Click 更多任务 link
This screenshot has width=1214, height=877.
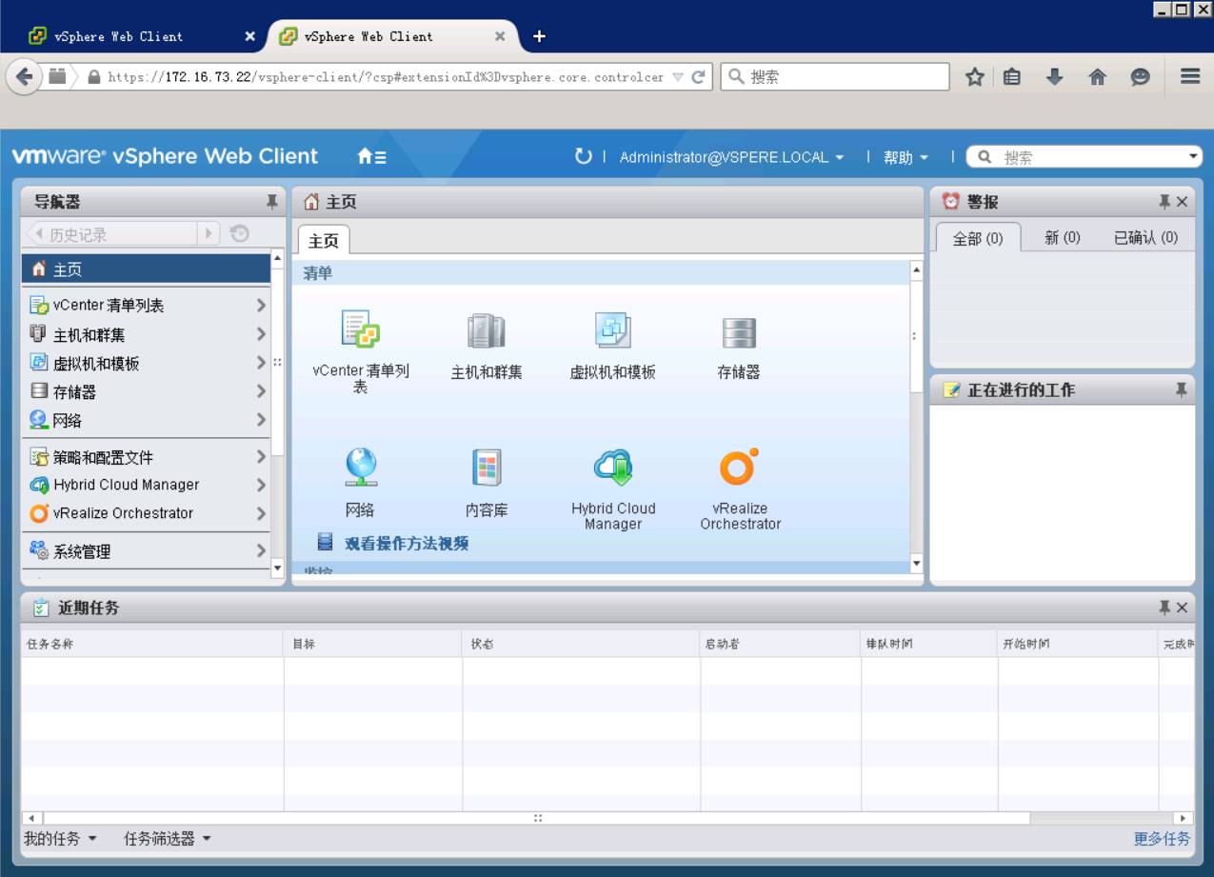1162,839
